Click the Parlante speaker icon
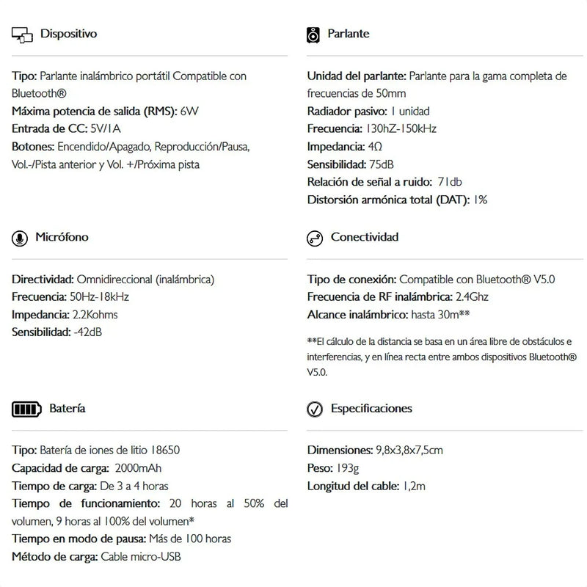The height and width of the screenshot is (587, 587). pos(313,34)
